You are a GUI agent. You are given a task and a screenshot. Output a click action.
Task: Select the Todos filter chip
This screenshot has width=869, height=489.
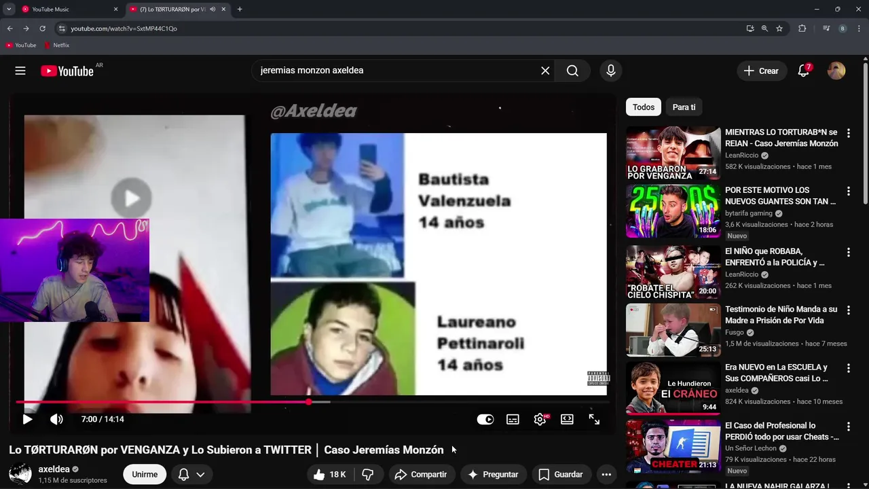pos(644,107)
